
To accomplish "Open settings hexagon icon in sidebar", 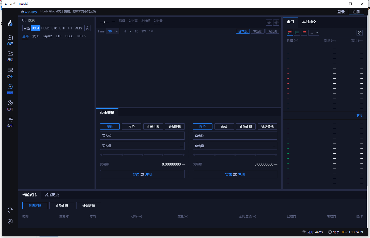I will 10,221.
